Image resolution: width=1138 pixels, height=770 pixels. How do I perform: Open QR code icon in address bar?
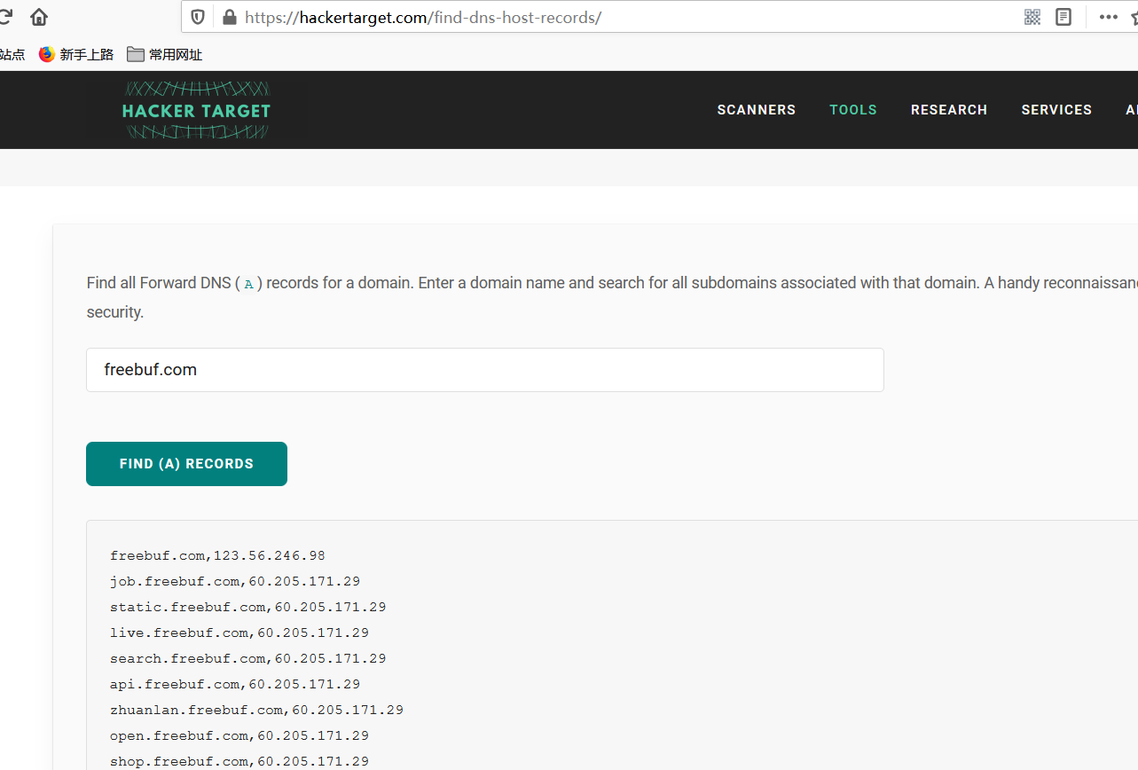pyautogui.click(x=1032, y=17)
